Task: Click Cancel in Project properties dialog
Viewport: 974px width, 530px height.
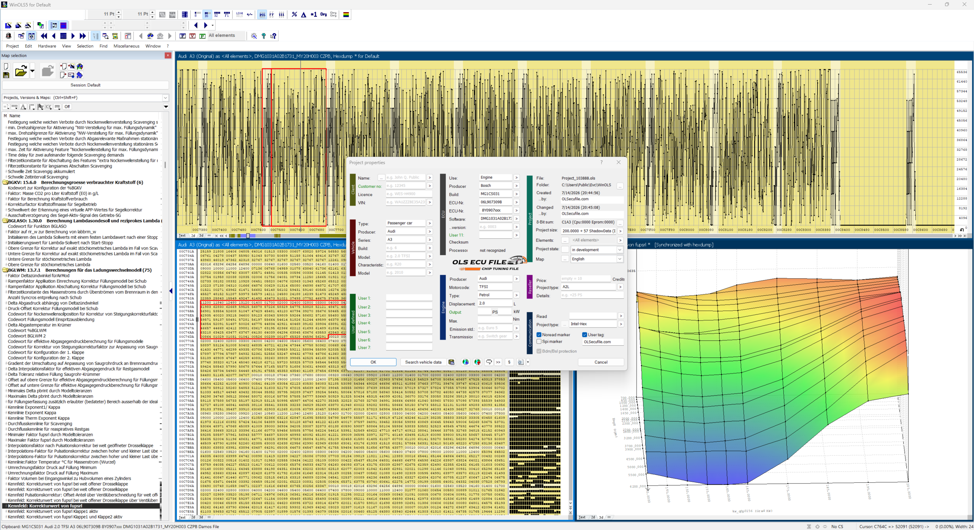Action: point(601,362)
